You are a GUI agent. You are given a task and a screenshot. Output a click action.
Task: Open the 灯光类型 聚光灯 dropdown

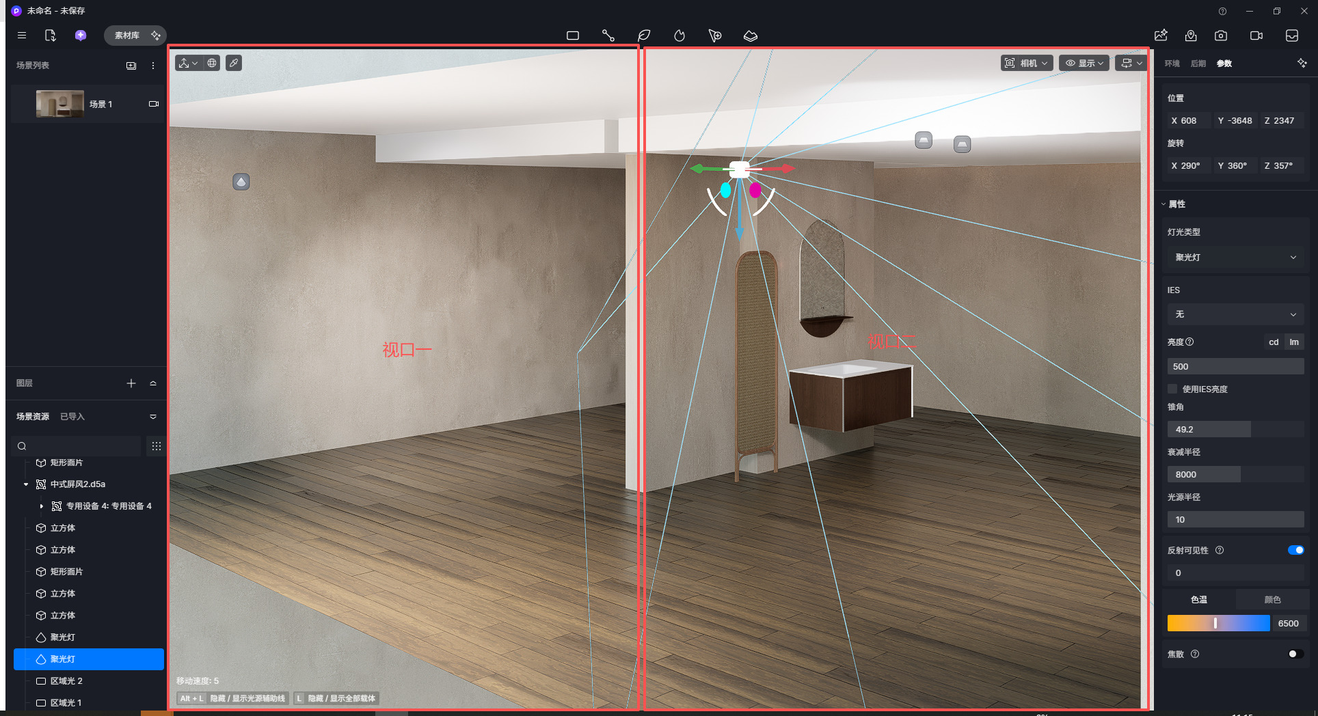click(1235, 258)
